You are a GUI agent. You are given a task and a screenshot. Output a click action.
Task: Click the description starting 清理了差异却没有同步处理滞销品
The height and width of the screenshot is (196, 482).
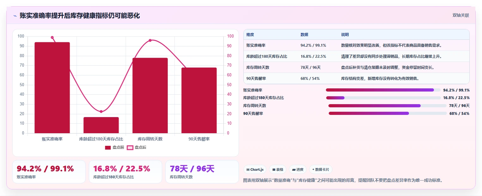(x=391, y=56)
